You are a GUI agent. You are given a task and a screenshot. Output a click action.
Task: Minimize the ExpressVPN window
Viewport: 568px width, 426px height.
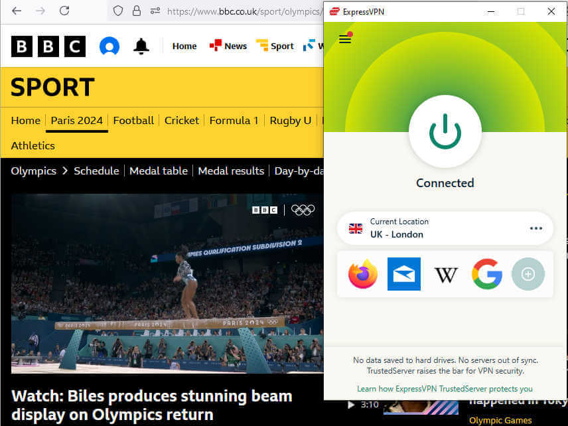(491, 11)
